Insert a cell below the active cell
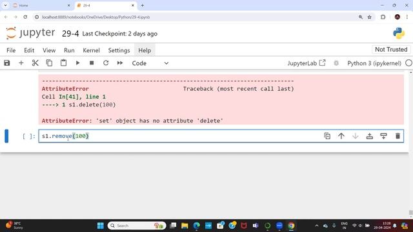 pyautogui.click(x=383, y=136)
